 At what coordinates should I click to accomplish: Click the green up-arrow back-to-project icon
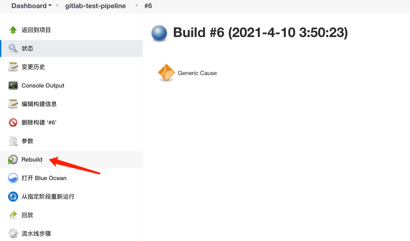[13, 30]
